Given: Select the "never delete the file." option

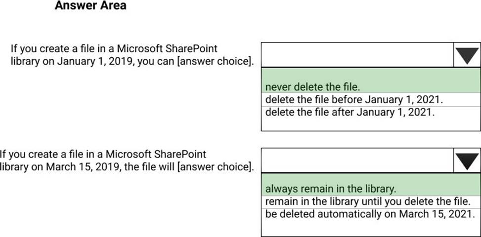Looking at the screenshot, I should pyautogui.click(x=312, y=87).
